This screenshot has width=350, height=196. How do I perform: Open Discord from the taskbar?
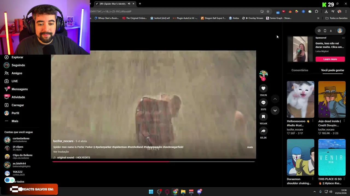(199, 192)
